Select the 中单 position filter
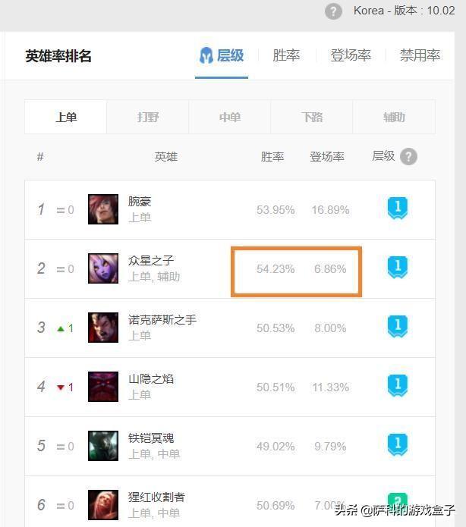This screenshot has width=466, height=527. tap(230, 118)
